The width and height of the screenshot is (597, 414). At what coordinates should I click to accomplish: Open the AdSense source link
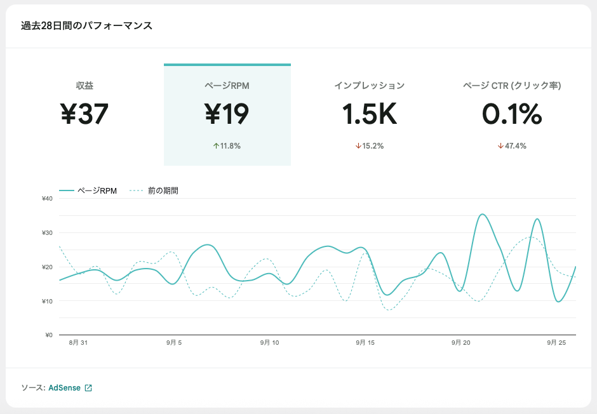click(64, 388)
